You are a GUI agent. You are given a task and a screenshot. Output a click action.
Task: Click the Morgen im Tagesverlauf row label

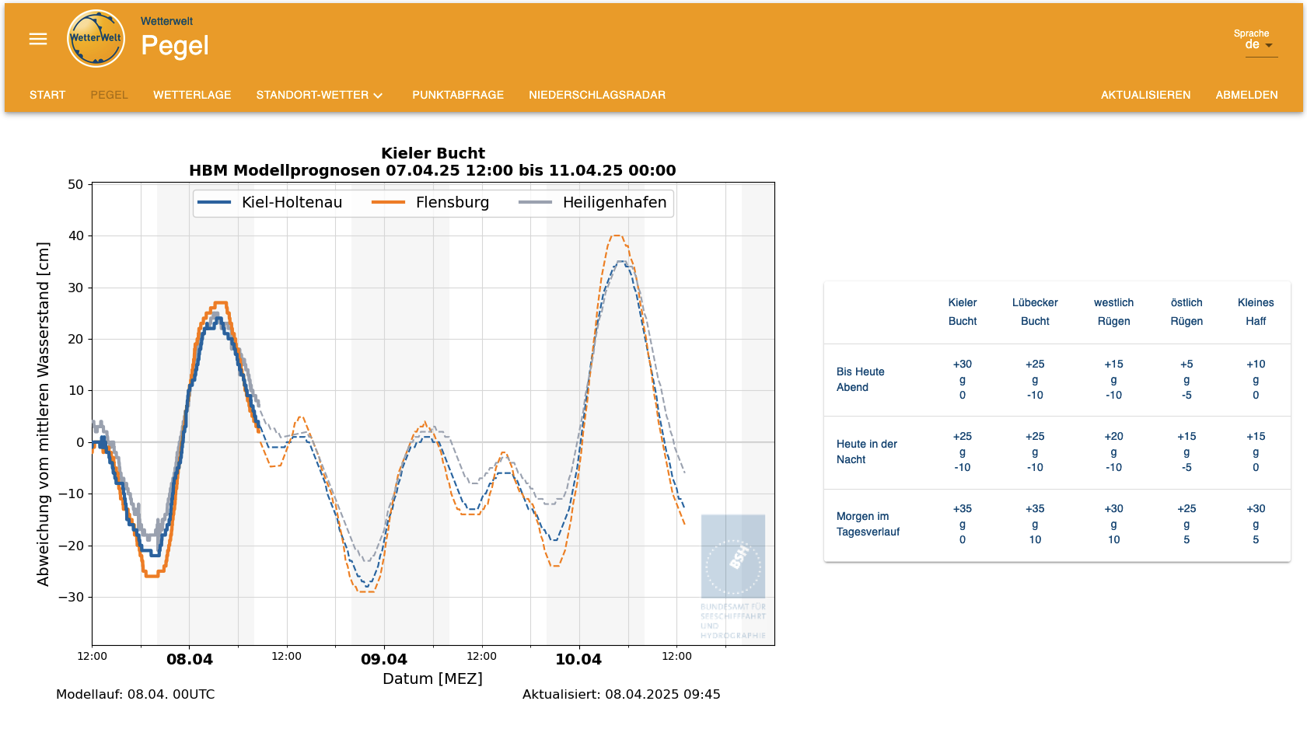pyautogui.click(x=868, y=524)
